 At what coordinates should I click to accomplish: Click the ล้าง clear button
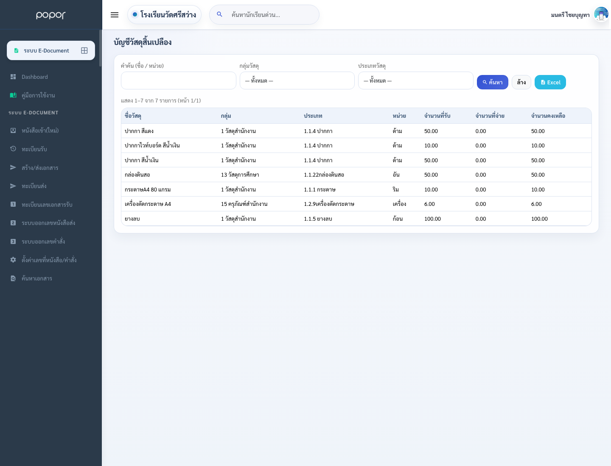coord(521,82)
